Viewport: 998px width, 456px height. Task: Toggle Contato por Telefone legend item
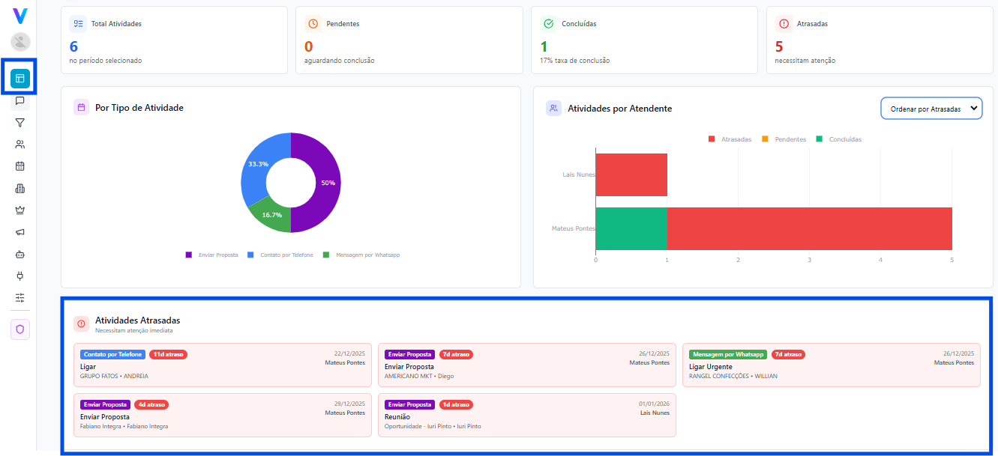click(x=280, y=255)
